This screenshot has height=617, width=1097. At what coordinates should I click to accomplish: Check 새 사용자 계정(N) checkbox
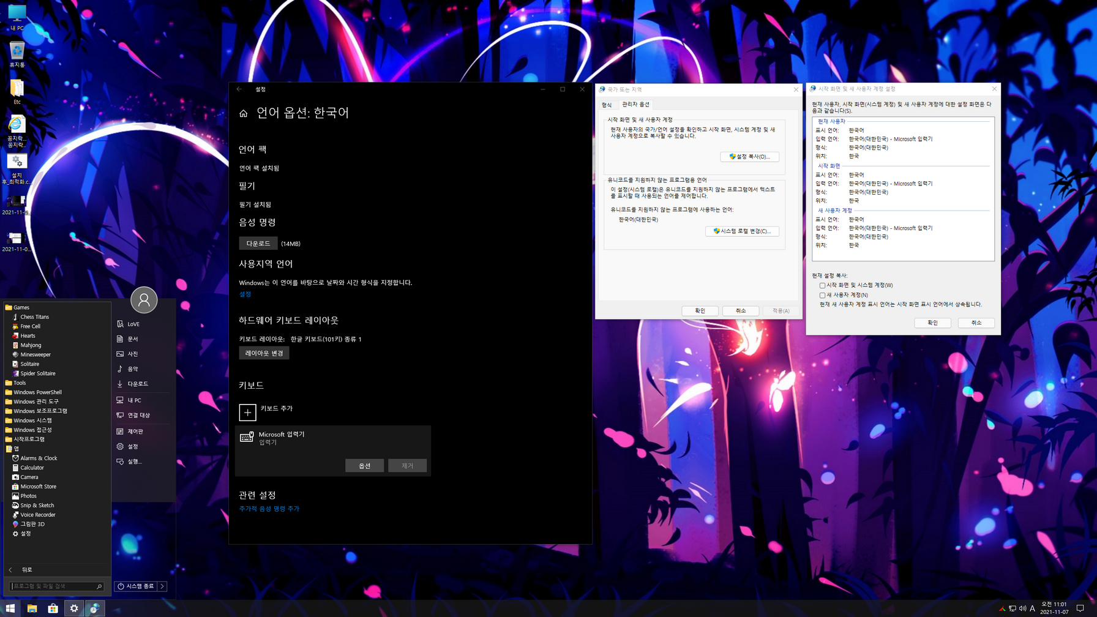point(822,295)
